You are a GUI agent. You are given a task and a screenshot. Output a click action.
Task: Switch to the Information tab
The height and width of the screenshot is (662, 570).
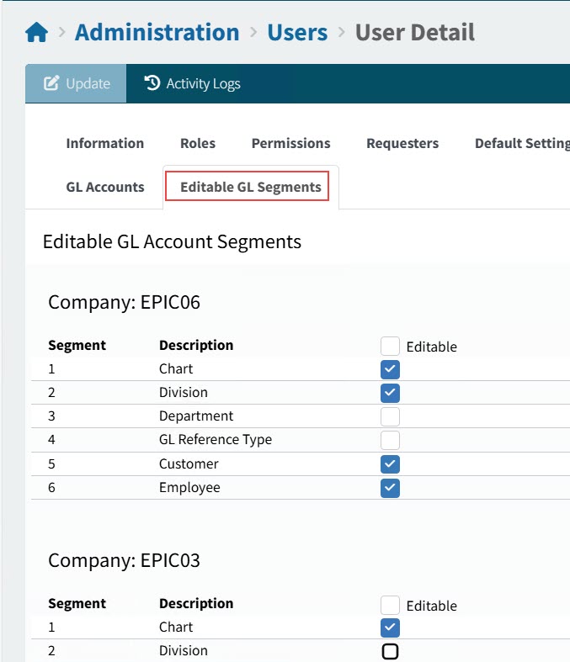point(105,143)
